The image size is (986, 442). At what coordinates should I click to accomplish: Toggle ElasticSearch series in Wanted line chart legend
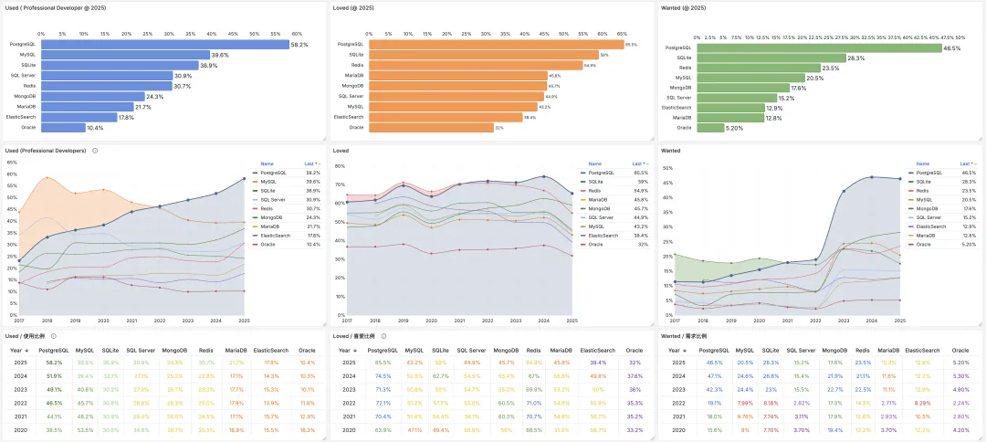coord(929,226)
